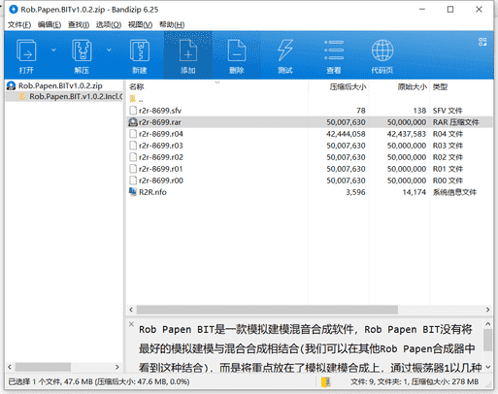Open the Options (选项) menu
The width and height of the screenshot is (498, 394).
(109, 25)
